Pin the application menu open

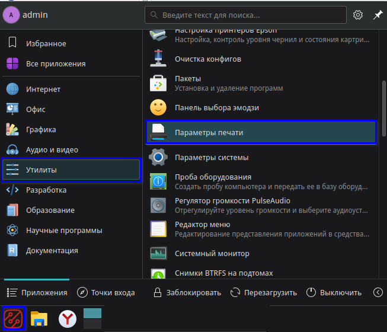point(378,15)
